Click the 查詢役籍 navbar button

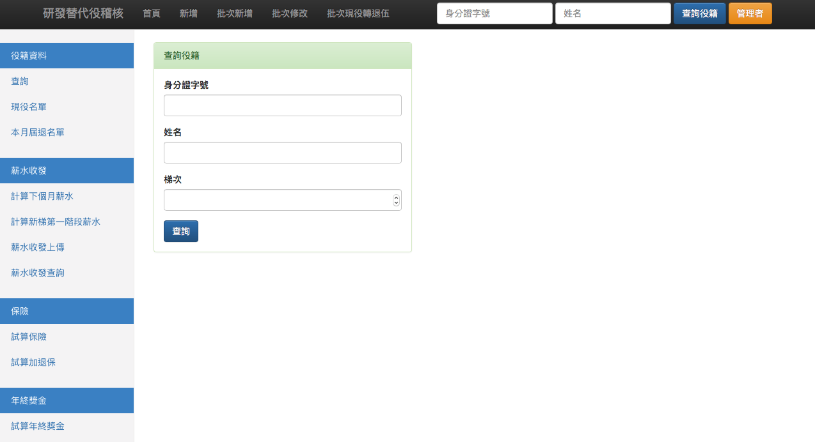point(700,13)
